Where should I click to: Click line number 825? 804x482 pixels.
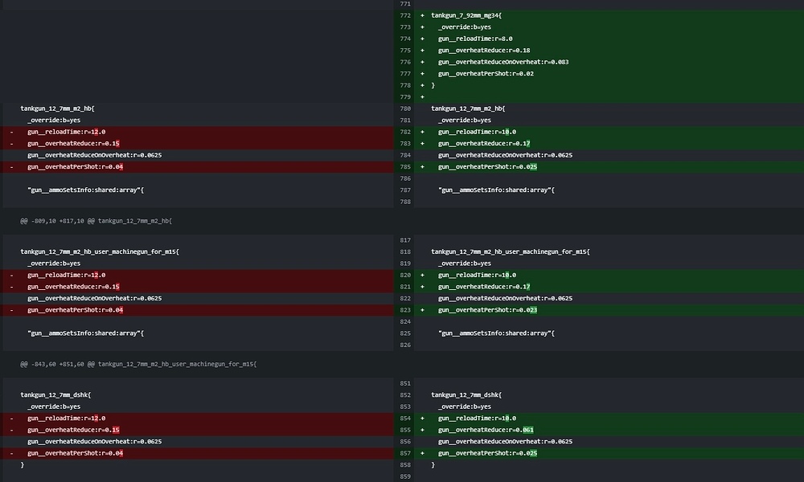(x=405, y=333)
